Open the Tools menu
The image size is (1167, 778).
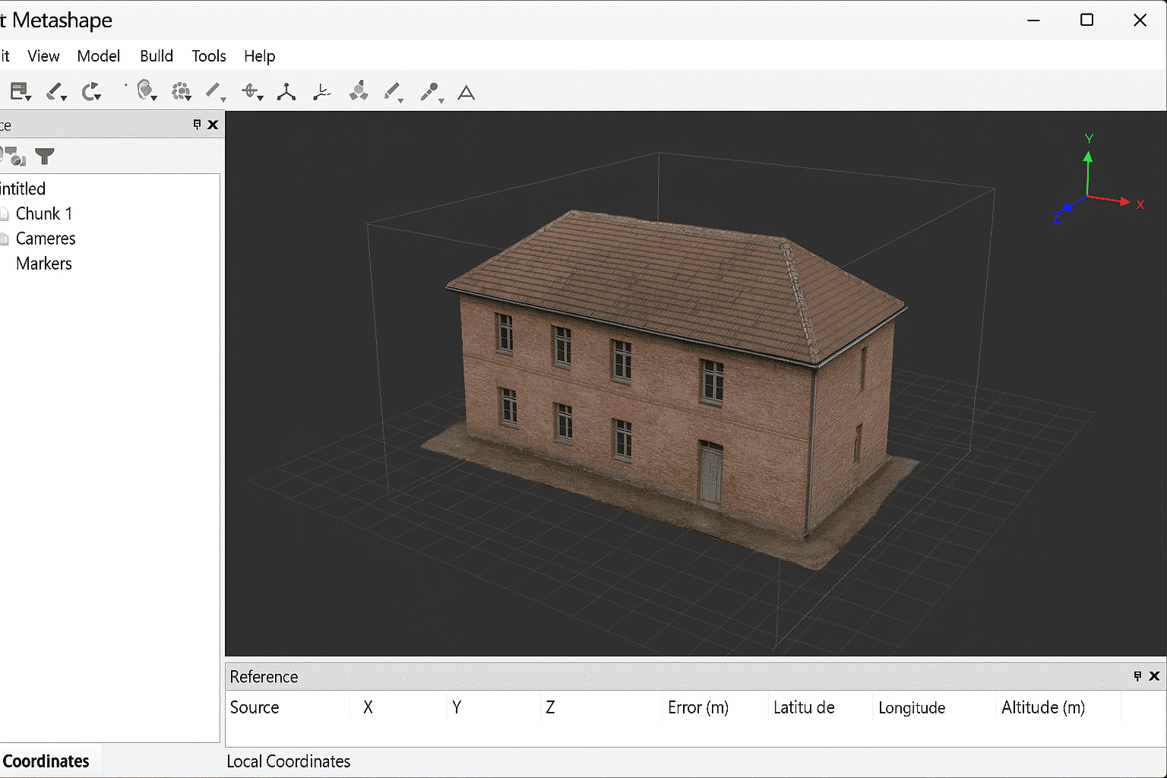coord(209,56)
